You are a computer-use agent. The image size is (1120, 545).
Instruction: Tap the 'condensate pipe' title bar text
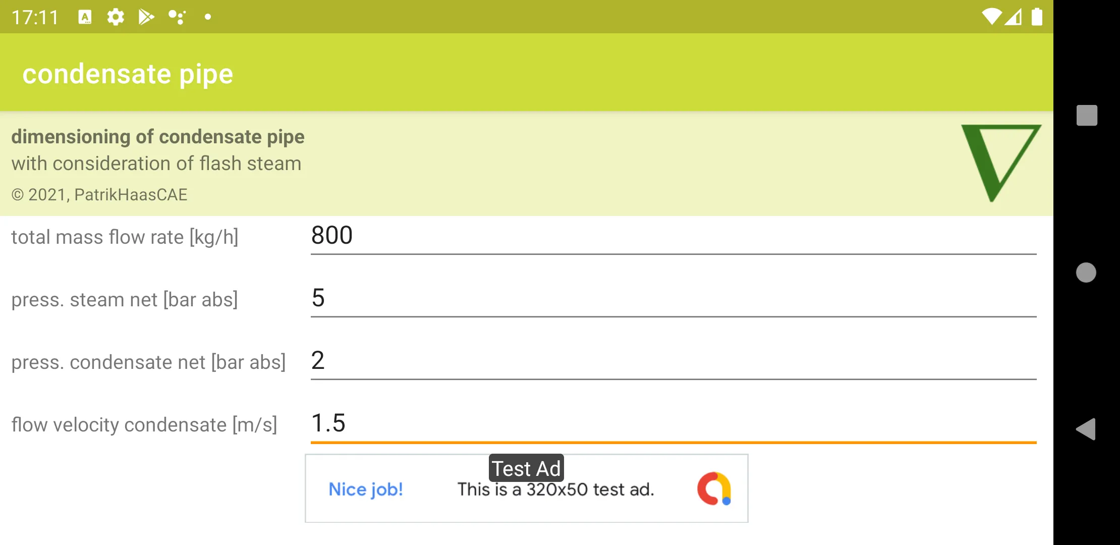pyautogui.click(x=128, y=74)
